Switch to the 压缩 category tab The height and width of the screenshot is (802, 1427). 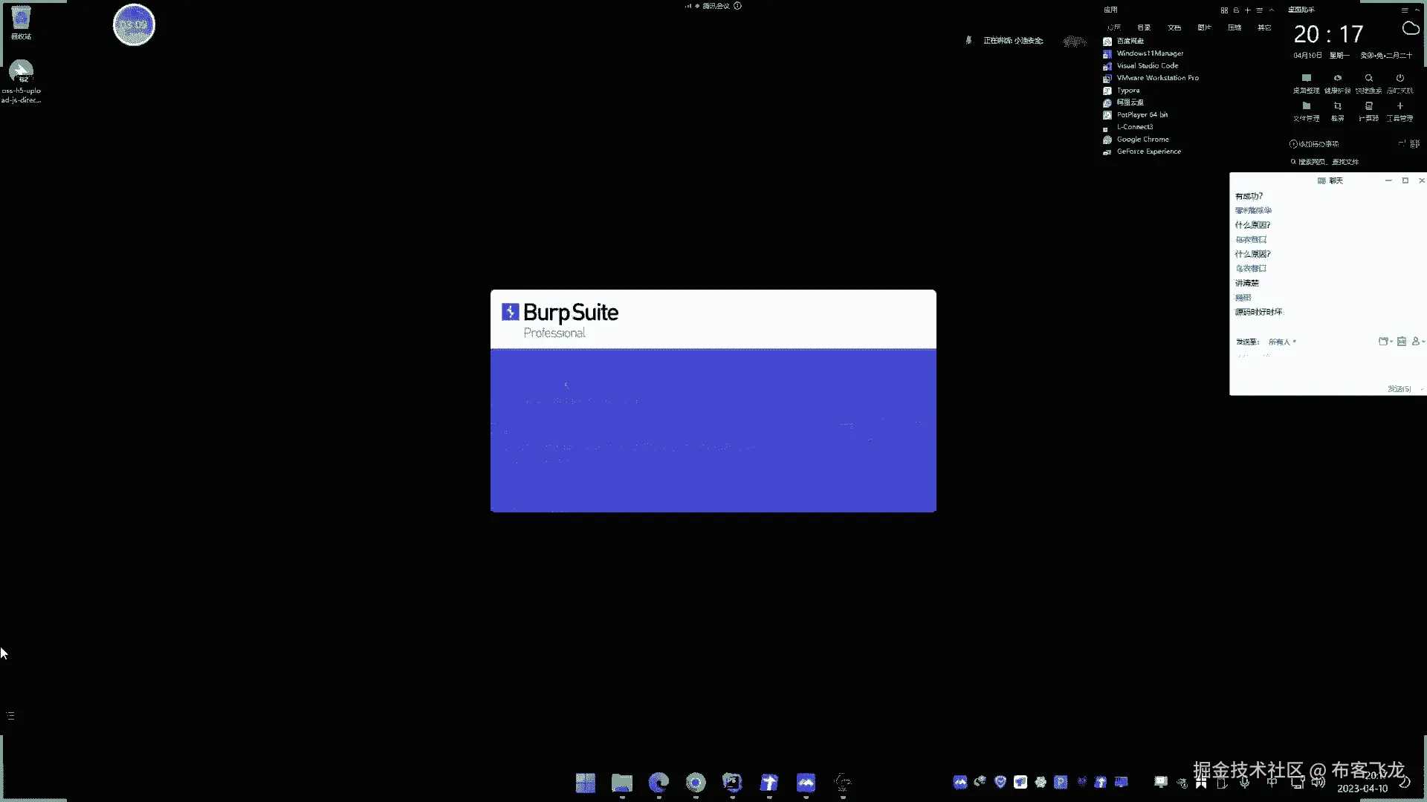pyautogui.click(x=1235, y=27)
